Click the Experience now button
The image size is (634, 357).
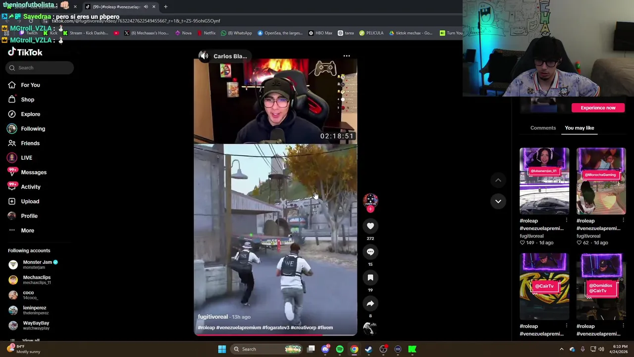pyautogui.click(x=598, y=108)
